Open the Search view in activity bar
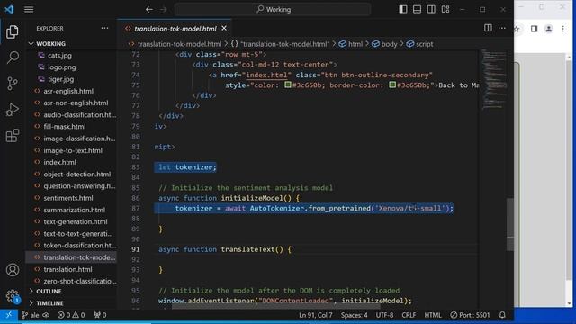576x324 pixels. coord(12,58)
